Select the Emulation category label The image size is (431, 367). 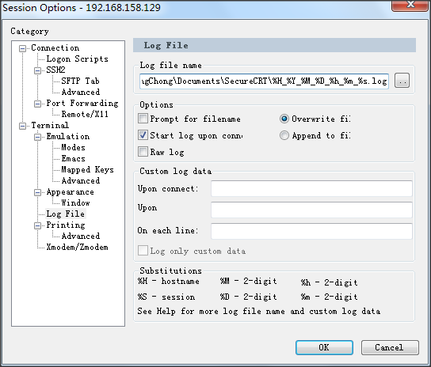(x=68, y=136)
